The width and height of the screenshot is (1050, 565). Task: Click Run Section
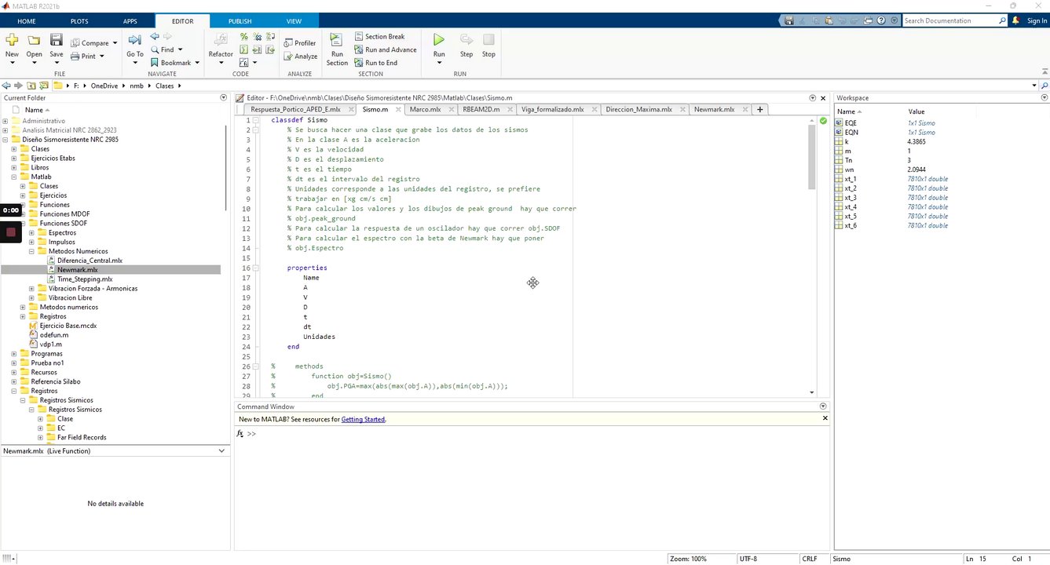point(337,49)
